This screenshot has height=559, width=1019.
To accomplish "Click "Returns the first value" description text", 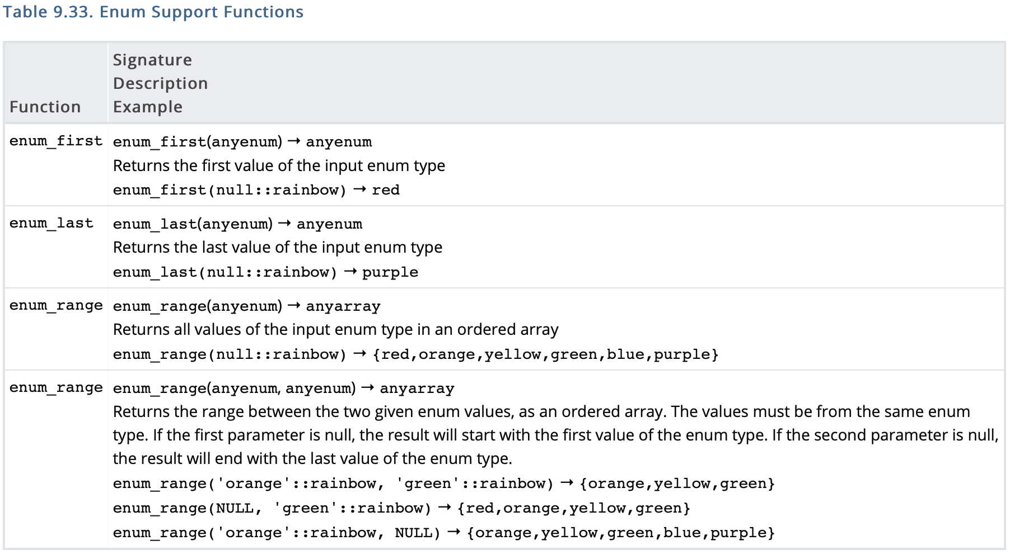I will (x=279, y=166).
